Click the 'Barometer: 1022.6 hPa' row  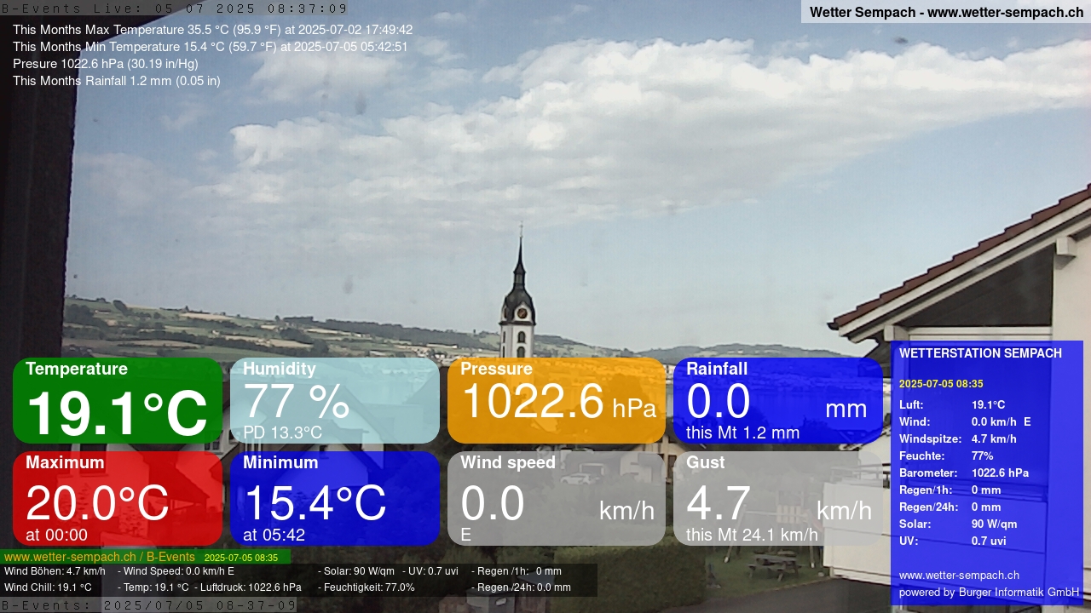[x=964, y=473]
